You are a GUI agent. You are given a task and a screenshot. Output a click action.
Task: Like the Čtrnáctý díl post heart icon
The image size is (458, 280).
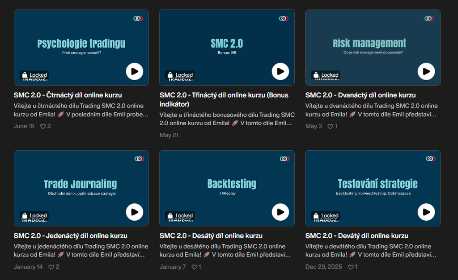[43, 126]
